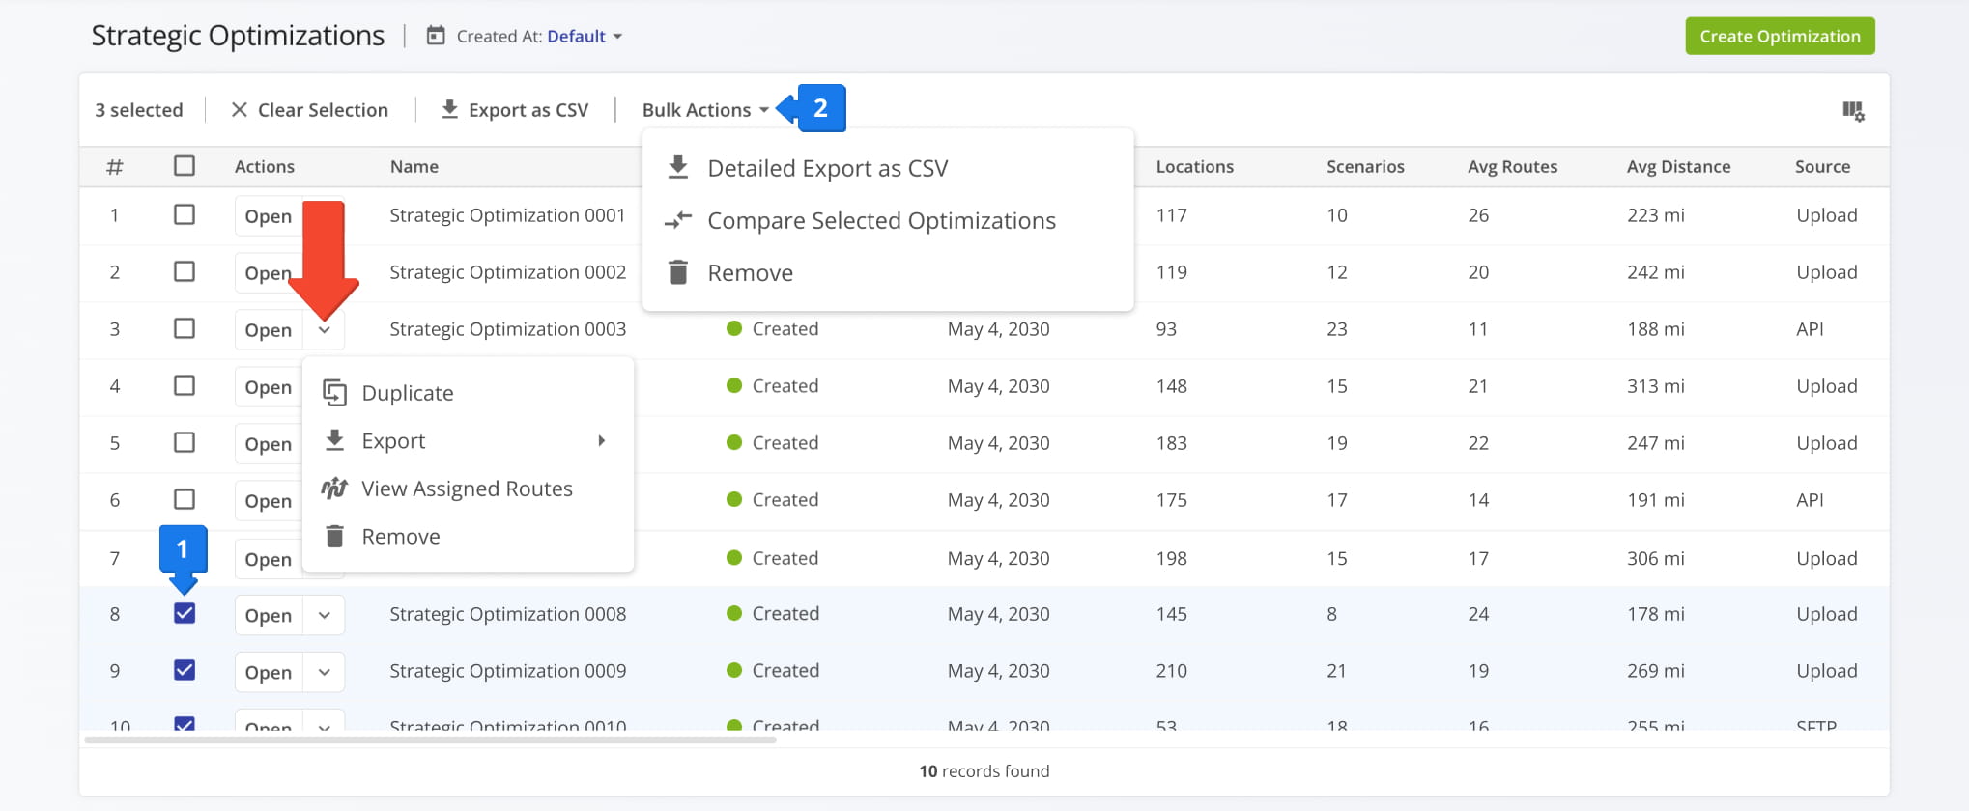1969x811 pixels.
Task: Click the Create Optimization button
Action: click(x=1780, y=36)
